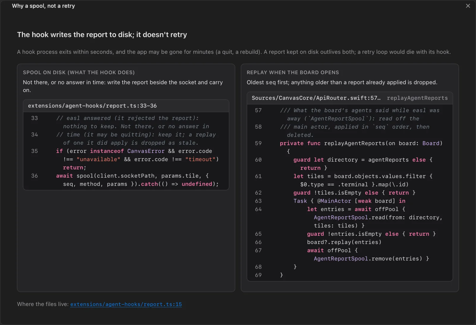Click the 'SPOOL ON DISK (WHAT THE HOOK DOES)' label
476x325 pixels.
click(x=79, y=72)
